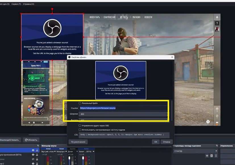Pop out the scene transitions dock panel

pos(217,146)
